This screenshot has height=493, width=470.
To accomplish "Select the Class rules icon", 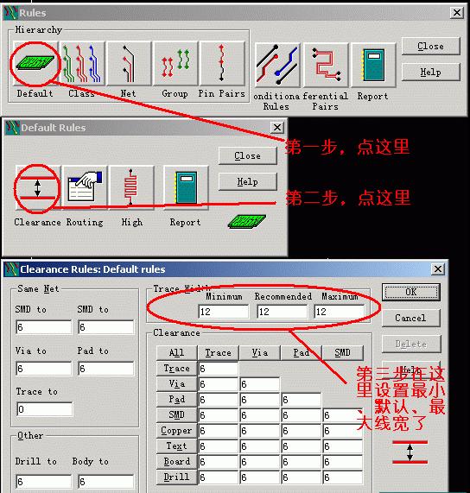I will click(x=82, y=64).
